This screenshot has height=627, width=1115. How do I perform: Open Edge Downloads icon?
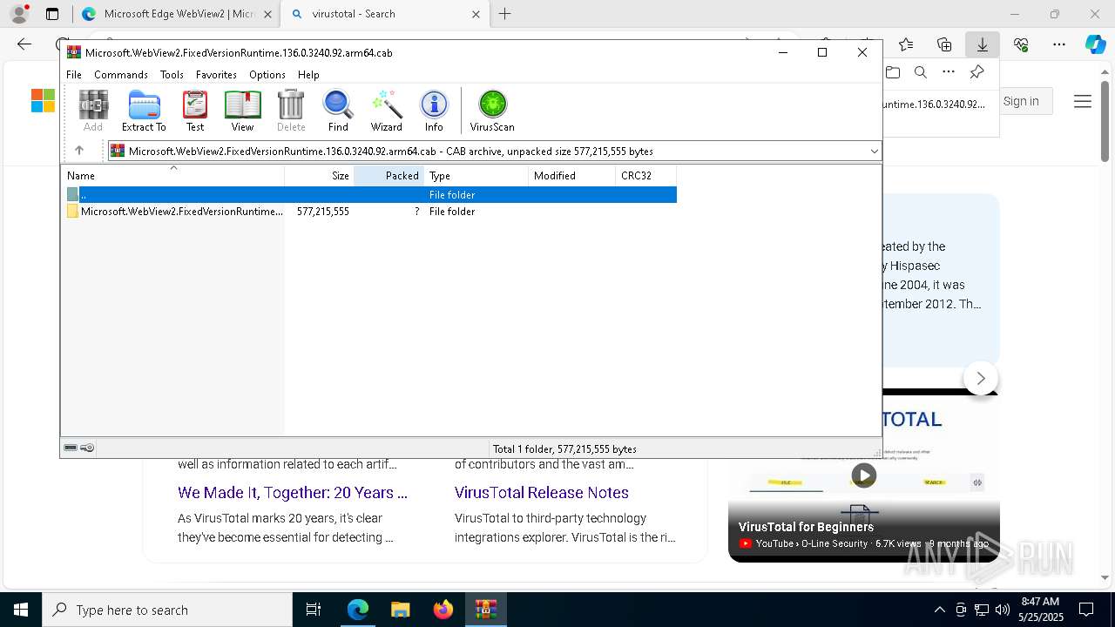(983, 44)
